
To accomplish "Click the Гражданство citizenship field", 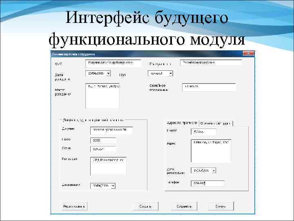I will pyautogui.click(x=211, y=63).
